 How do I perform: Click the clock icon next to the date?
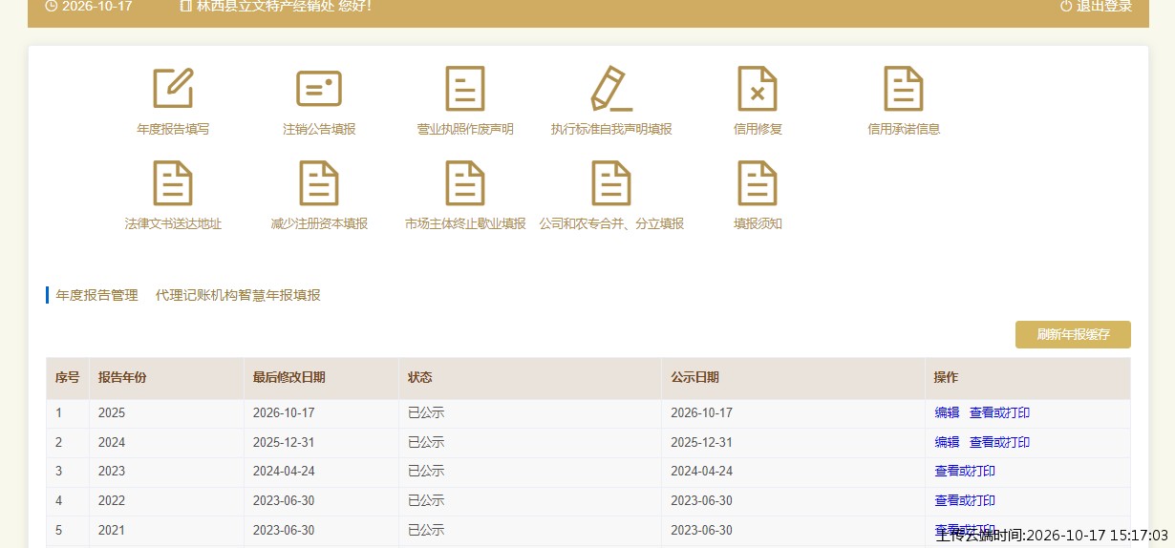click(x=51, y=6)
